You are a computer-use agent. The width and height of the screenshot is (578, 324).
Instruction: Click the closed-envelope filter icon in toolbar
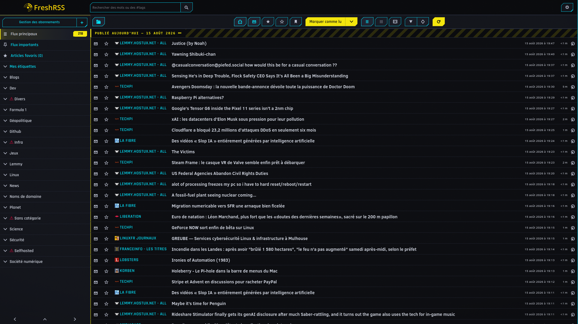click(254, 22)
